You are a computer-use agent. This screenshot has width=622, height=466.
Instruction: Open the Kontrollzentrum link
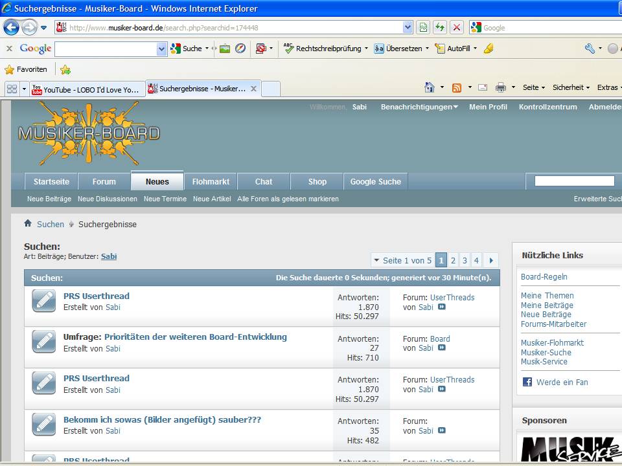point(548,107)
